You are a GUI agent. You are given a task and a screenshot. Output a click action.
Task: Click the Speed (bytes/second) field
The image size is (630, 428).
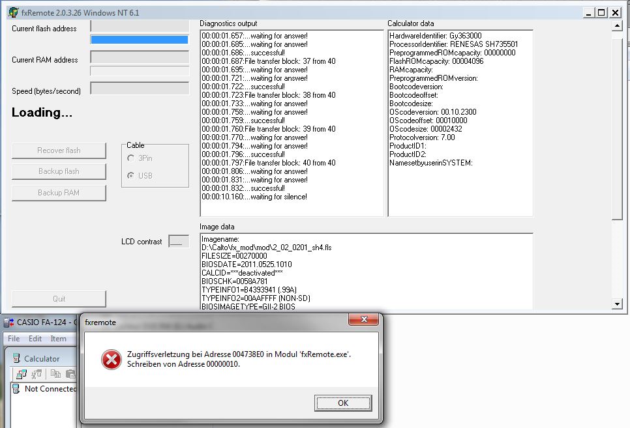pos(140,89)
